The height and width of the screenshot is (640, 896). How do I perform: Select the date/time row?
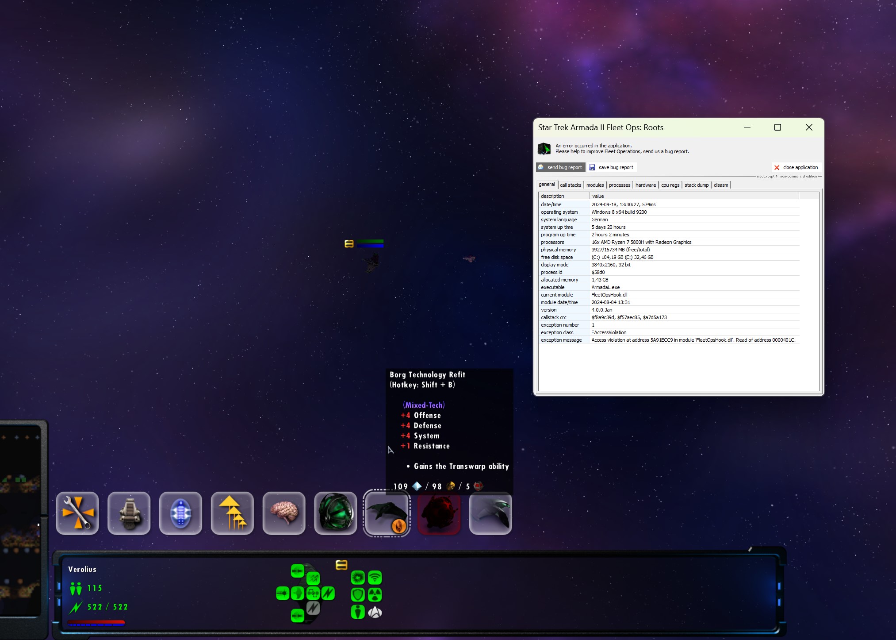[x=669, y=204]
